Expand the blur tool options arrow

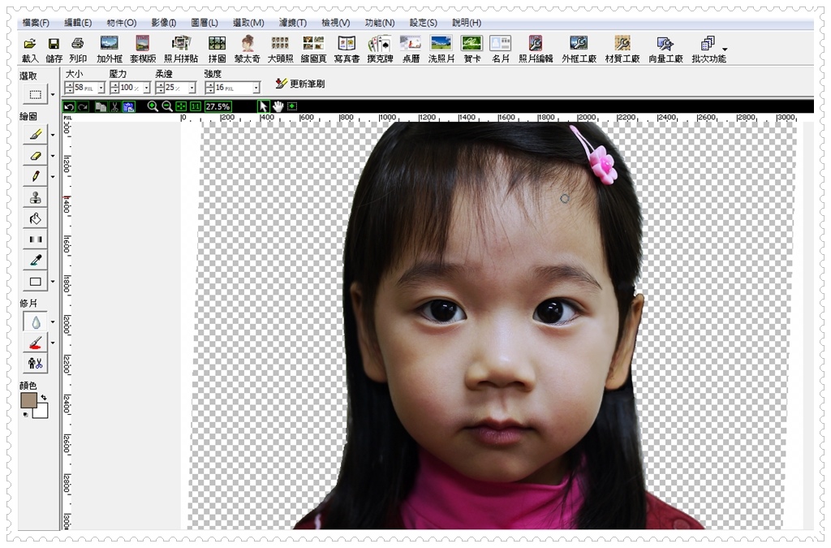pos(53,322)
